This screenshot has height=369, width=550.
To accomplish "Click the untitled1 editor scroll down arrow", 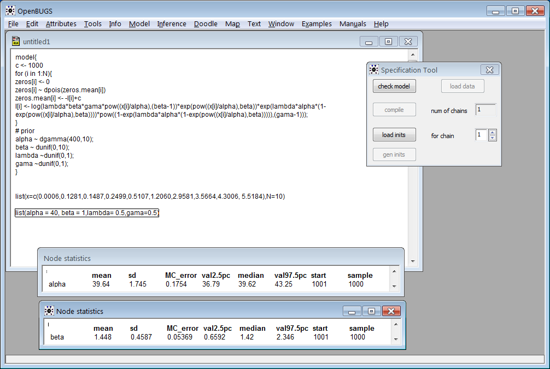I will [413, 261].
